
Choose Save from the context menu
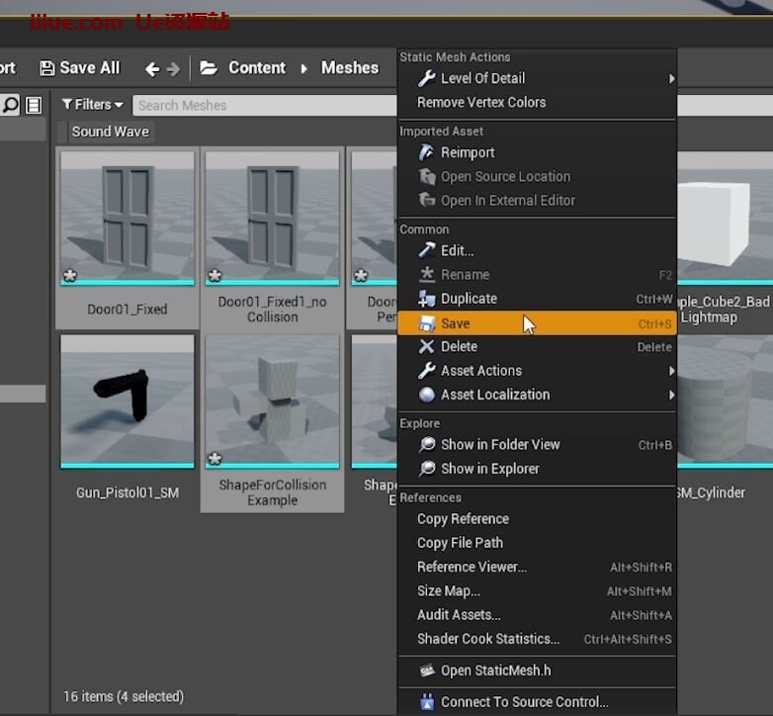(x=456, y=323)
